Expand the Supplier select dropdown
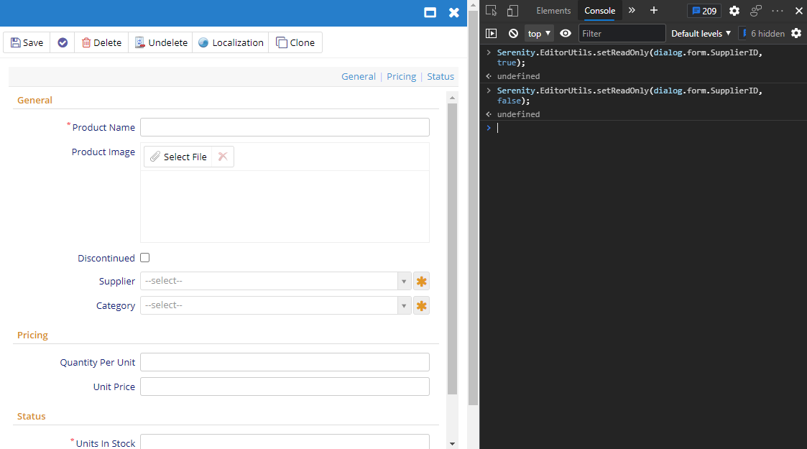This screenshot has width=807, height=449. pos(403,281)
